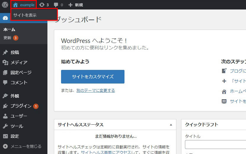Viewport: 246px width, 154px height.
Task: Click the 投稿 pushpin icon
Action: coord(5,52)
